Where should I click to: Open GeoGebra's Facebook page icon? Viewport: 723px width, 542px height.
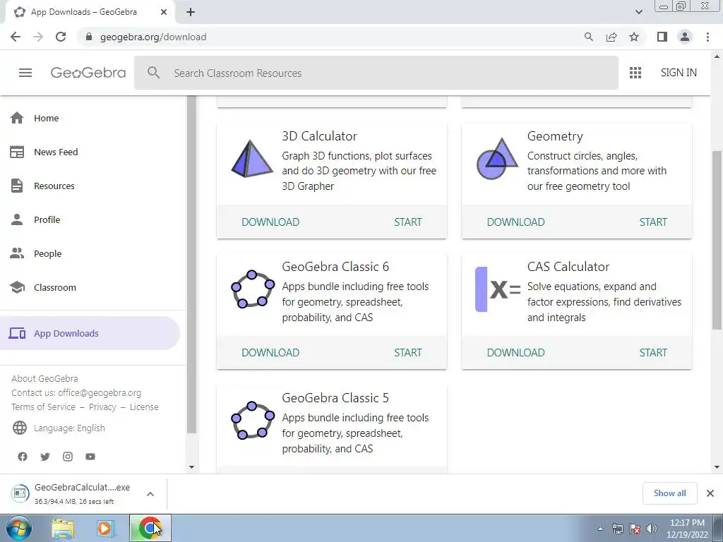coord(23,457)
